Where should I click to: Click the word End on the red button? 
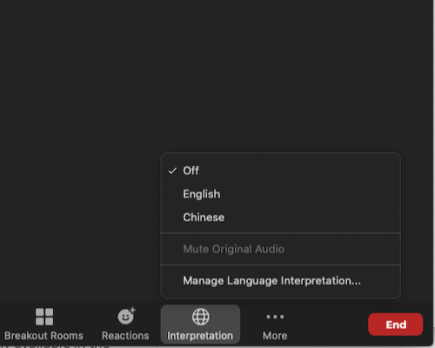tap(396, 325)
